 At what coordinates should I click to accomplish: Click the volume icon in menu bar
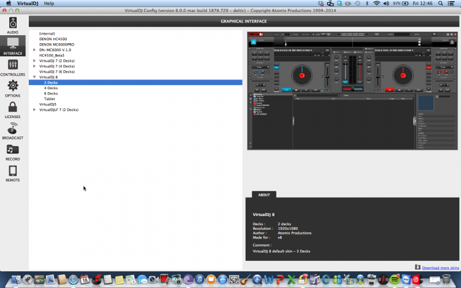click(386, 3)
